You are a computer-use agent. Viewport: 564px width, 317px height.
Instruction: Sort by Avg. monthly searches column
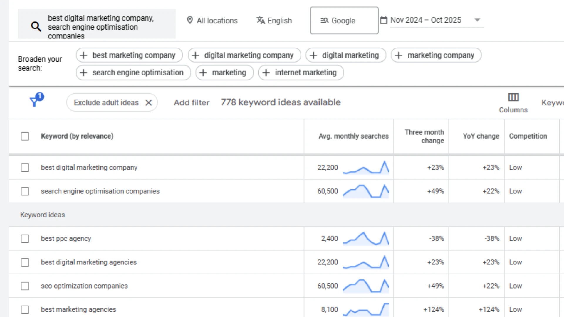(353, 136)
